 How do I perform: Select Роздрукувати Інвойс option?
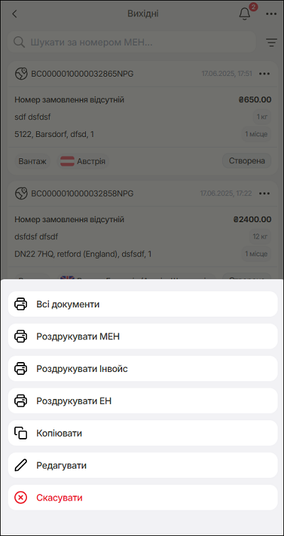143,368
